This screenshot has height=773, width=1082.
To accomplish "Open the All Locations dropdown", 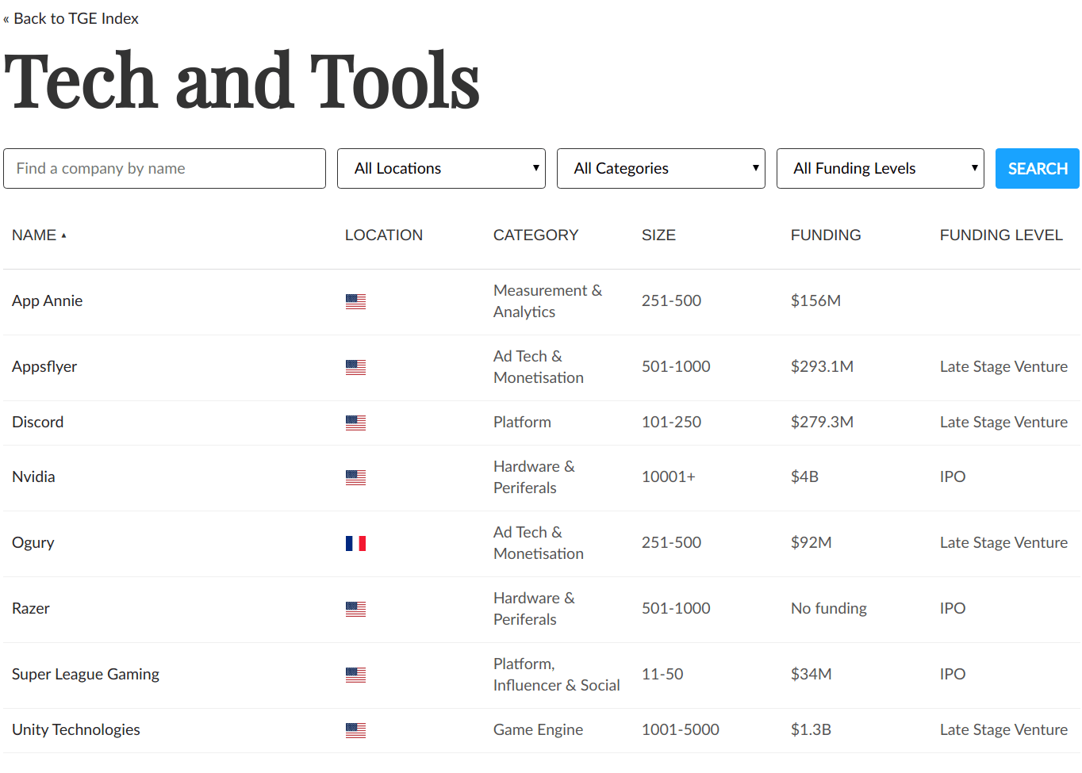I will click(x=441, y=168).
